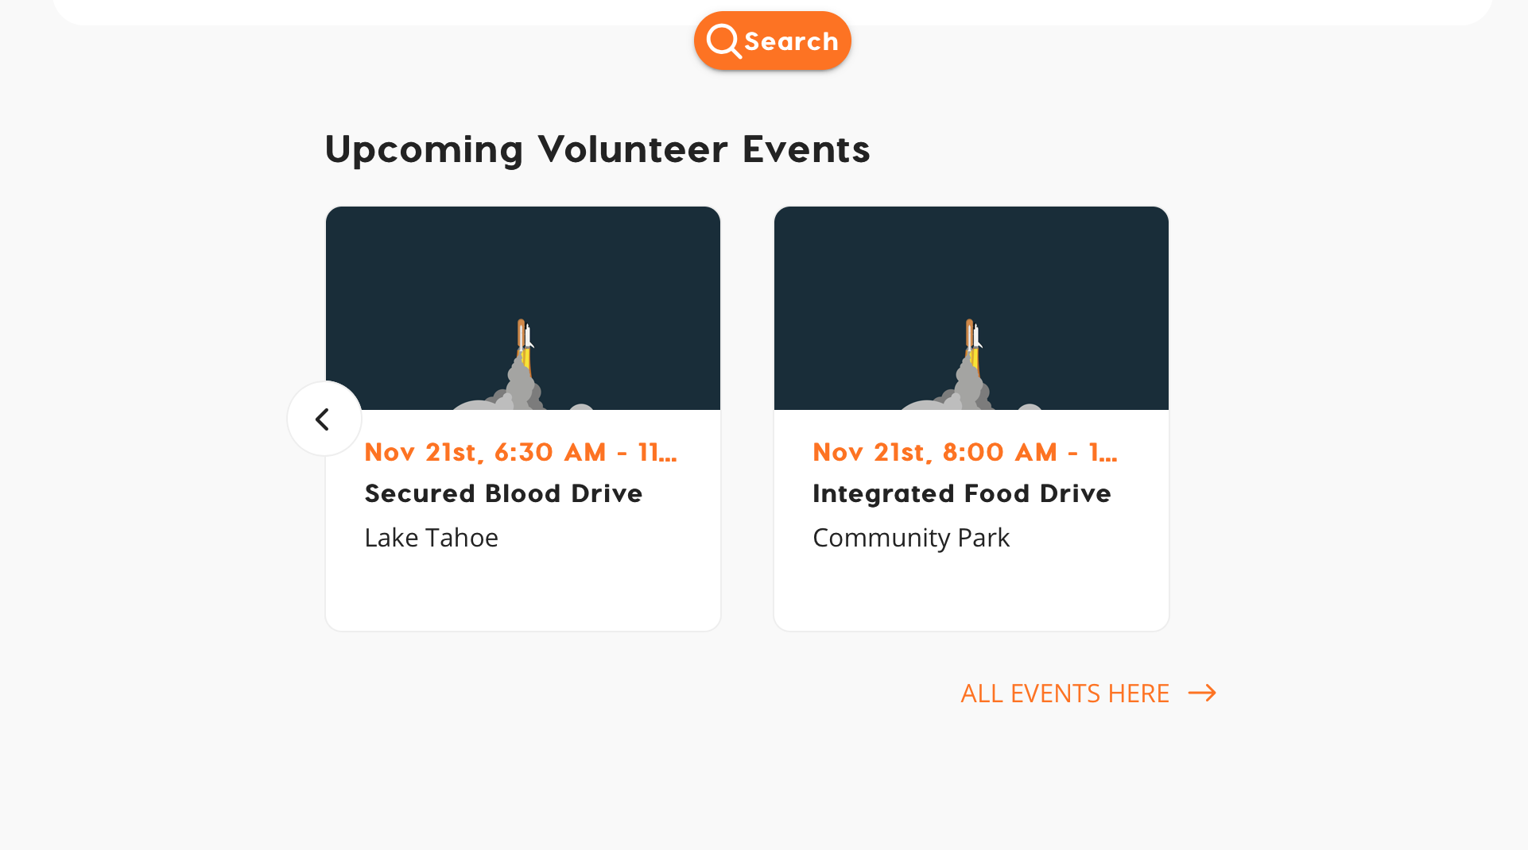Open the Integrated Food Drive rocket image
1528x850 pixels.
pos(971,308)
